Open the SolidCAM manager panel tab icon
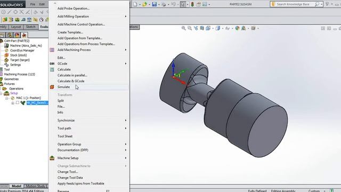The width and height of the screenshot is (341, 192). (24, 35)
